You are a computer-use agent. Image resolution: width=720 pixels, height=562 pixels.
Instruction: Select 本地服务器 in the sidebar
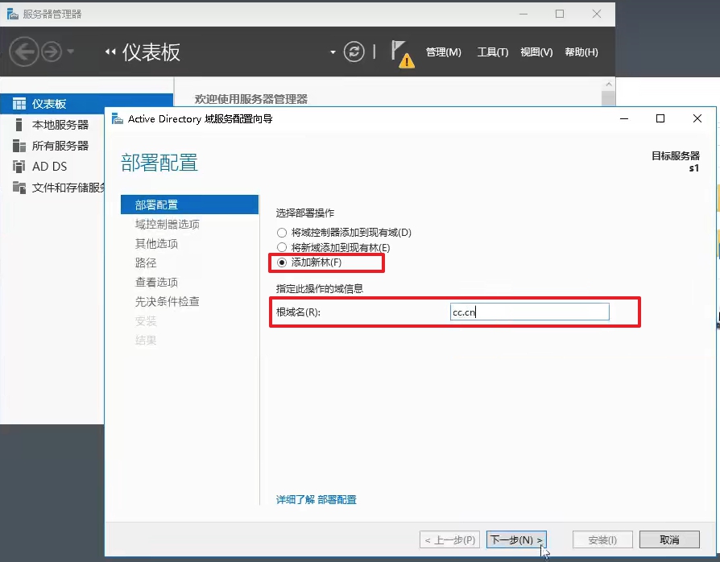pyautogui.click(x=60, y=125)
